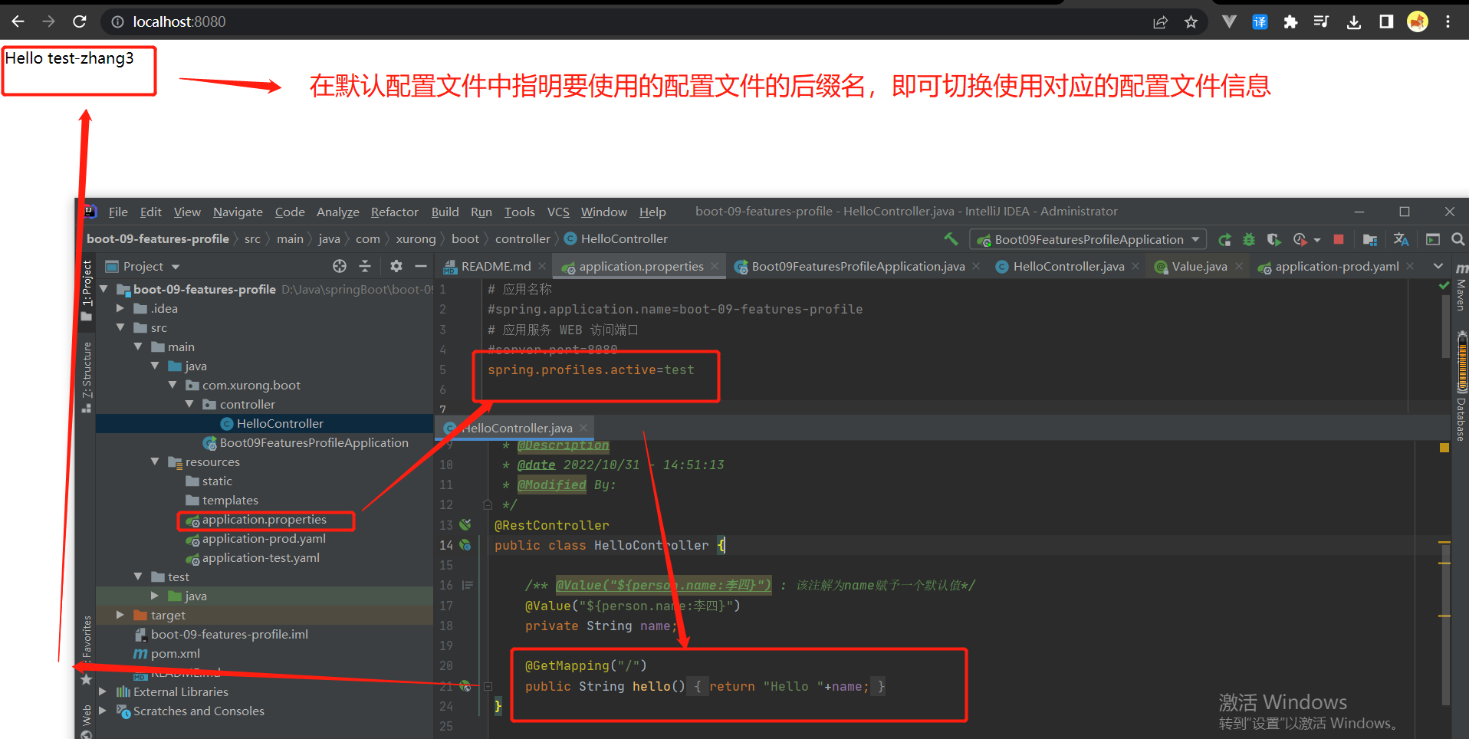Open the Refactor menu
Image resolution: width=1469 pixels, height=739 pixels.
pos(395,212)
